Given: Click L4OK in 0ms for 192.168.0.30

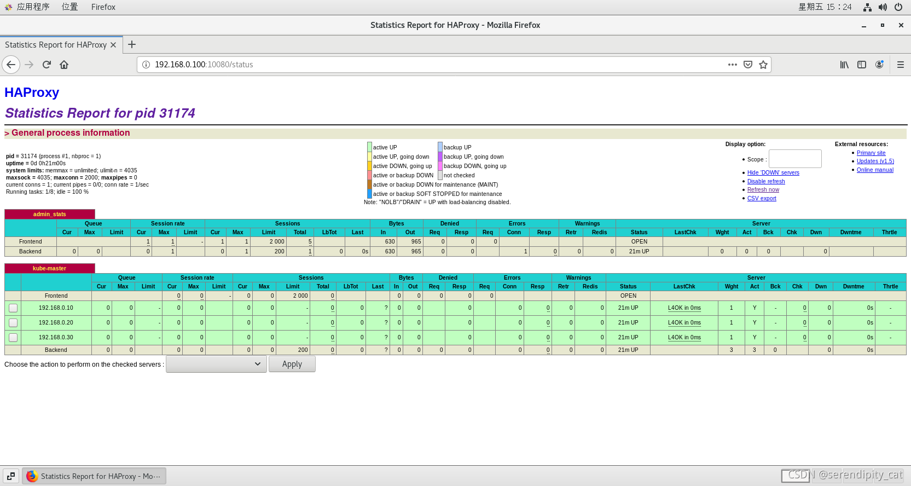Looking at the screenshot, I should (684, 338).
